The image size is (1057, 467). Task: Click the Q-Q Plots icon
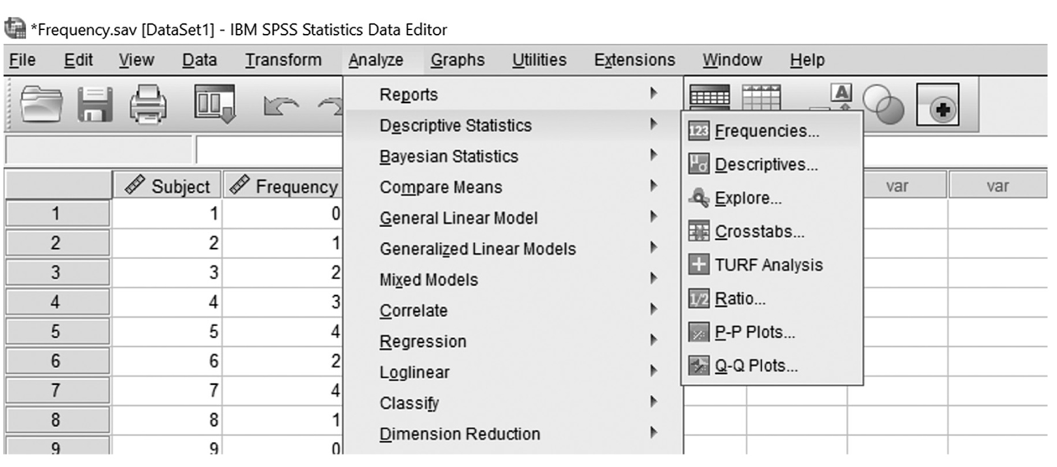coord(699,365)
